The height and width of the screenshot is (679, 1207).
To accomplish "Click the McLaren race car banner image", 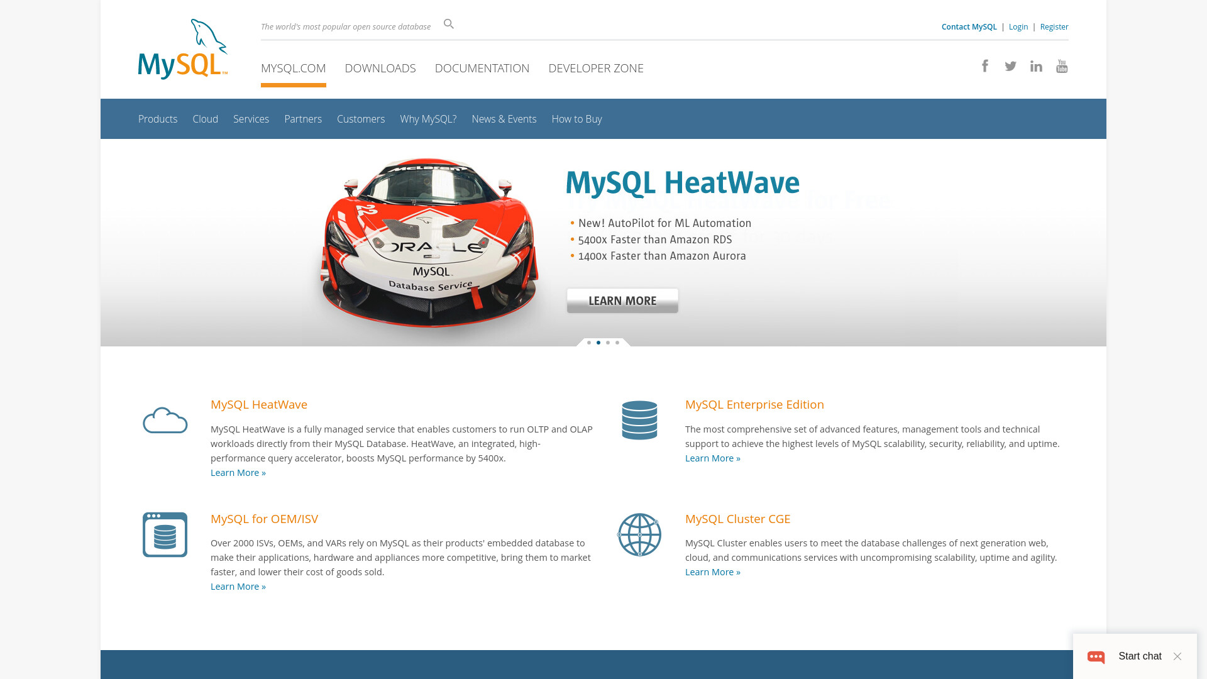I will (429, 243).
